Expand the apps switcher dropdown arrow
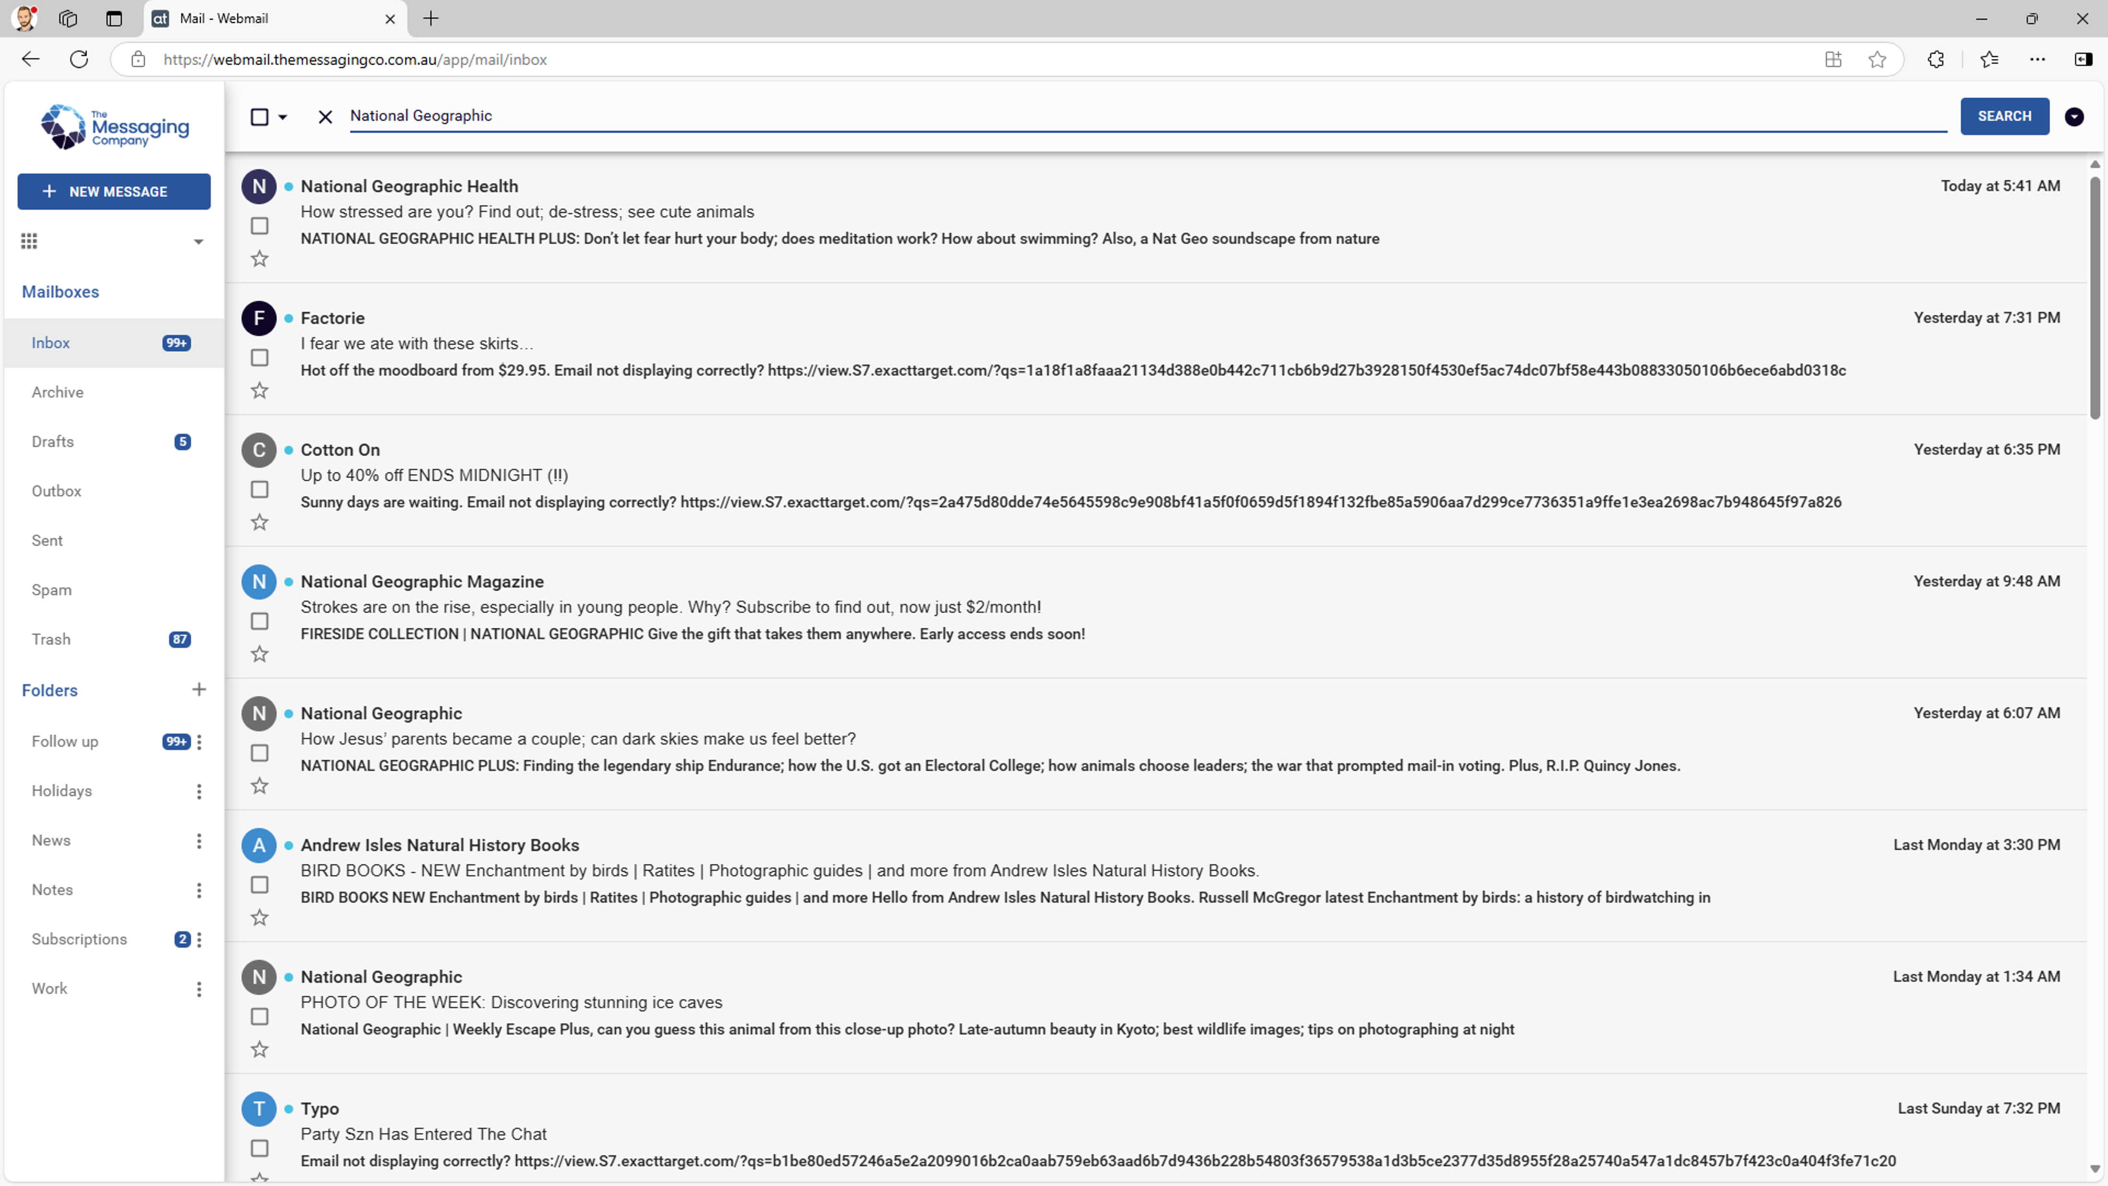This screenshot has height=1186, width=2108. tap(198, 242)
